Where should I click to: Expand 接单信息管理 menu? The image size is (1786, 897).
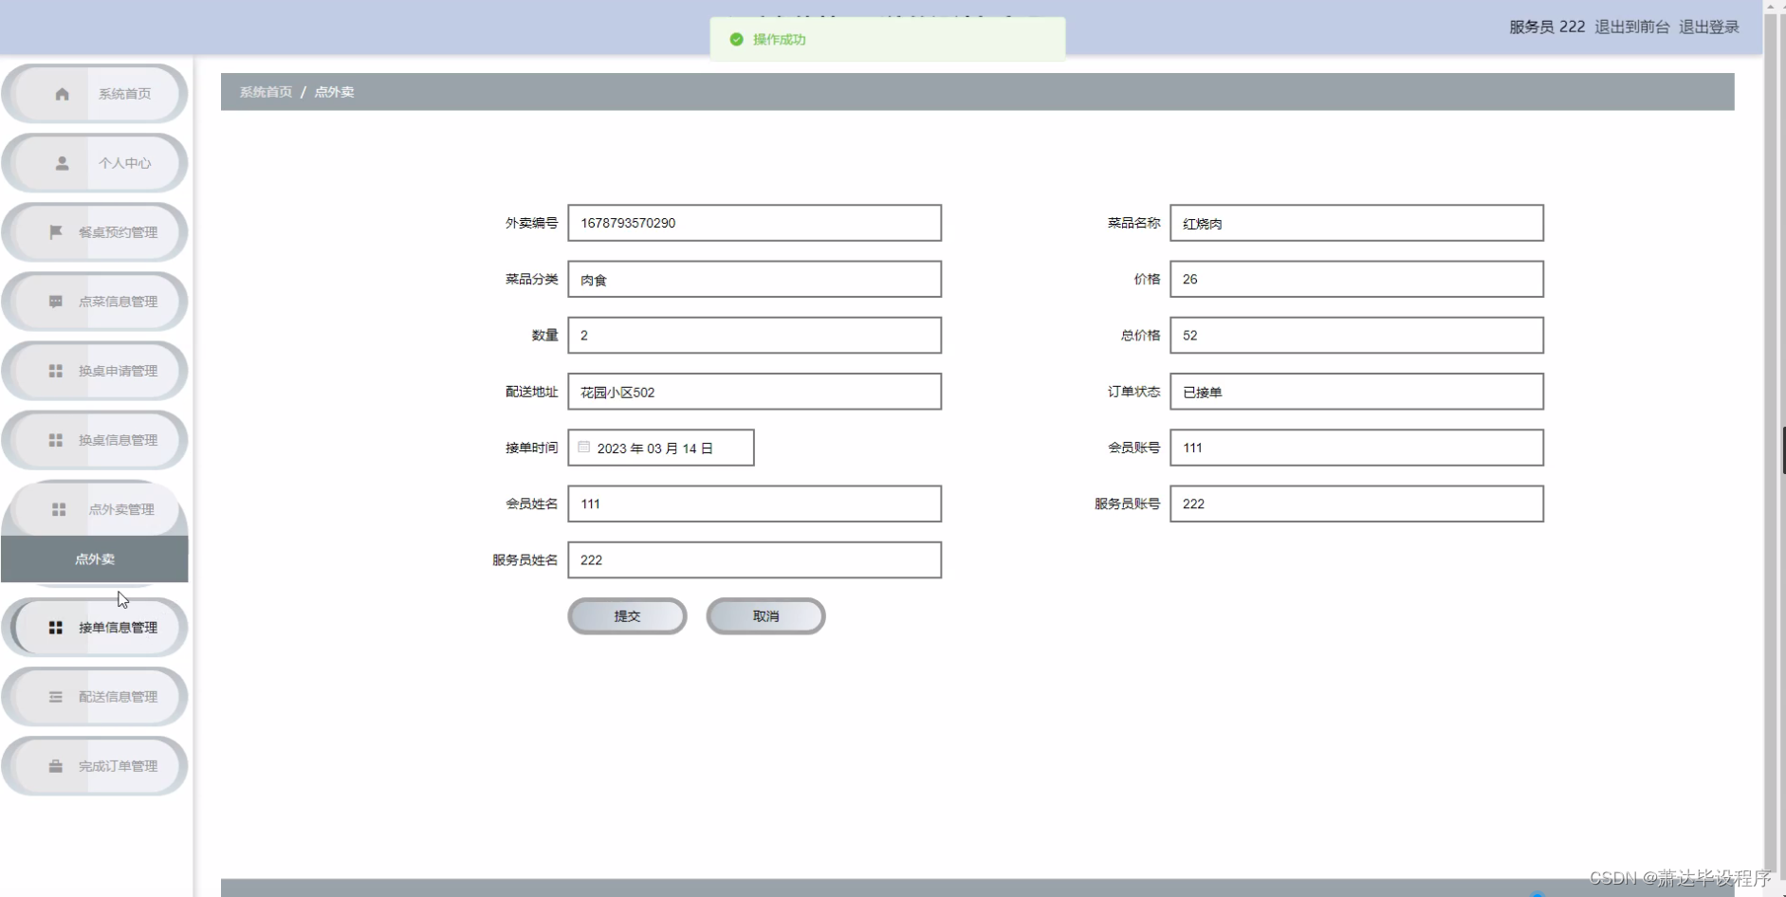95,628
